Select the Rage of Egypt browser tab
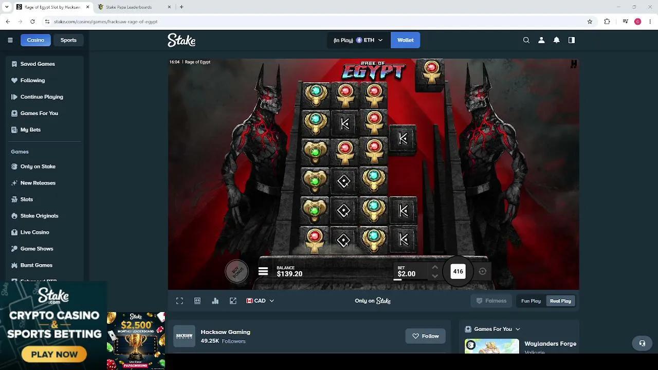 click(53, 7)
